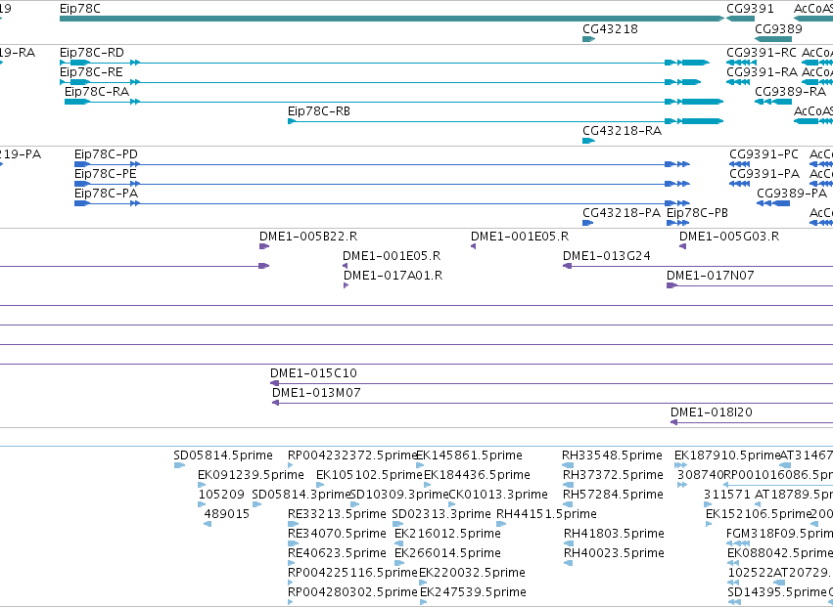
Task: Click cDNA clone DME1-017N07
Action: click(x=711, y=276)
